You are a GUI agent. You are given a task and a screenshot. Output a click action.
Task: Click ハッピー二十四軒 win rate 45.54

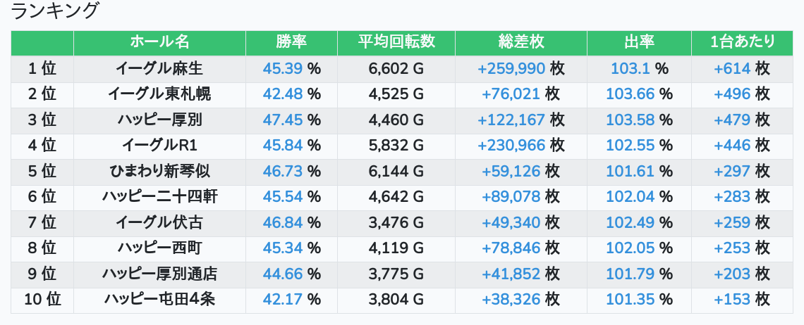click(x=283, y=196)
